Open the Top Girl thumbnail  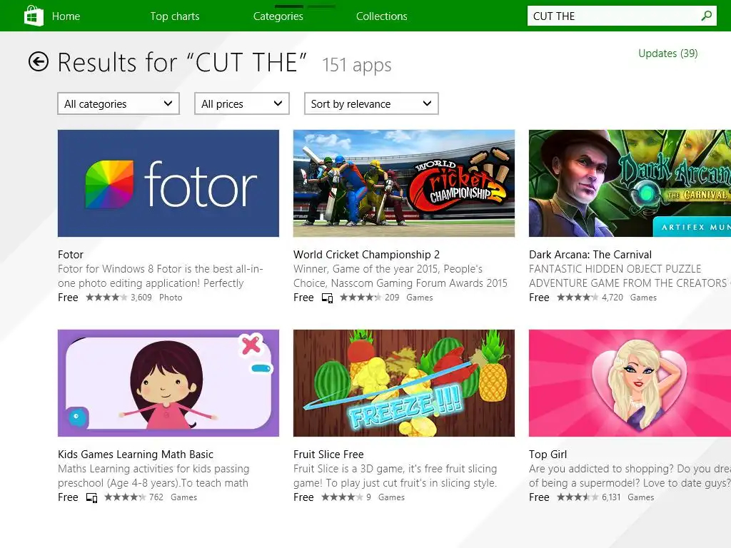(630, 383)
